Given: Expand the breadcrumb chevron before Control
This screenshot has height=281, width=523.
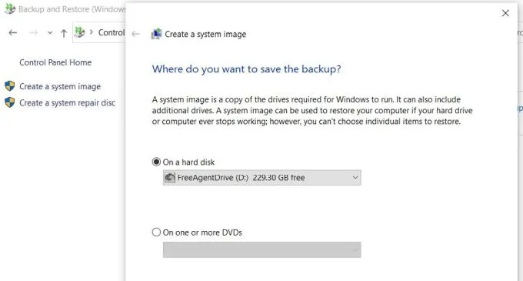Looking at the screenshot, I should pyautogui.click(x=91, y=32).
